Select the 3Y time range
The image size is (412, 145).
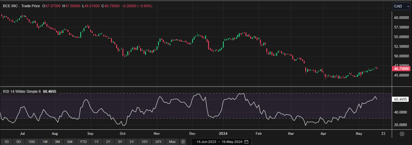click(120, 142)
